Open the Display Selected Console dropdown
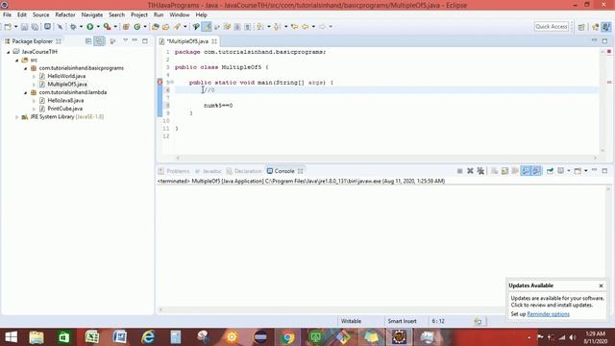This screenshot has height=346, width=615. click(568, 171)
